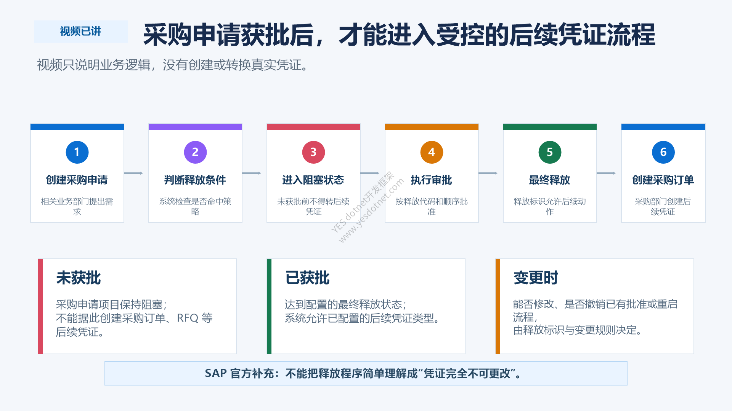Screen dimensions: 732x411
Task: Click the blue number 6 circle
Action: [663, 152]
